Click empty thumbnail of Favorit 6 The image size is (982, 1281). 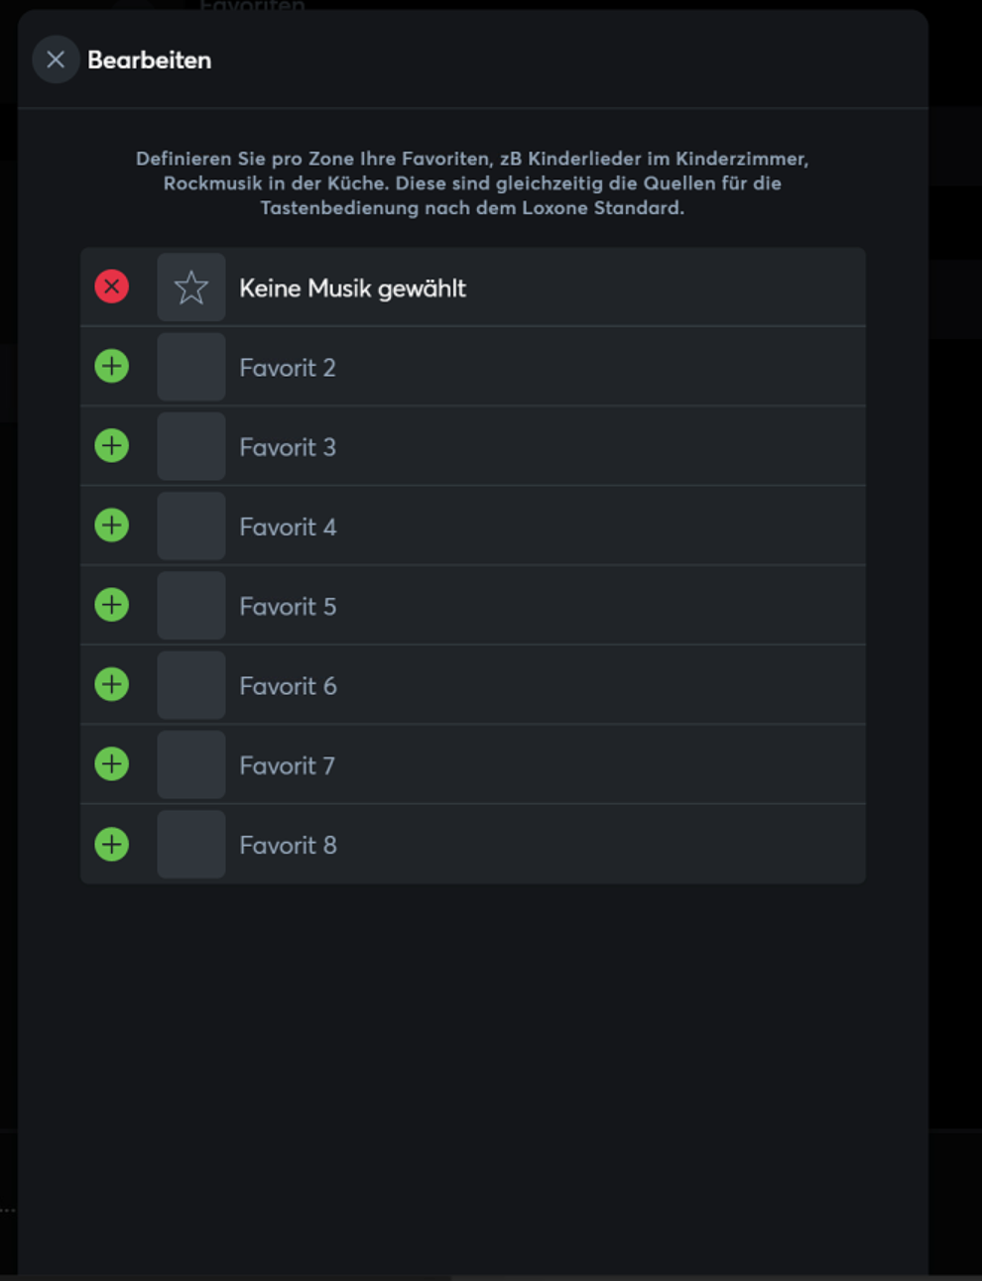[x=191, y=685]
